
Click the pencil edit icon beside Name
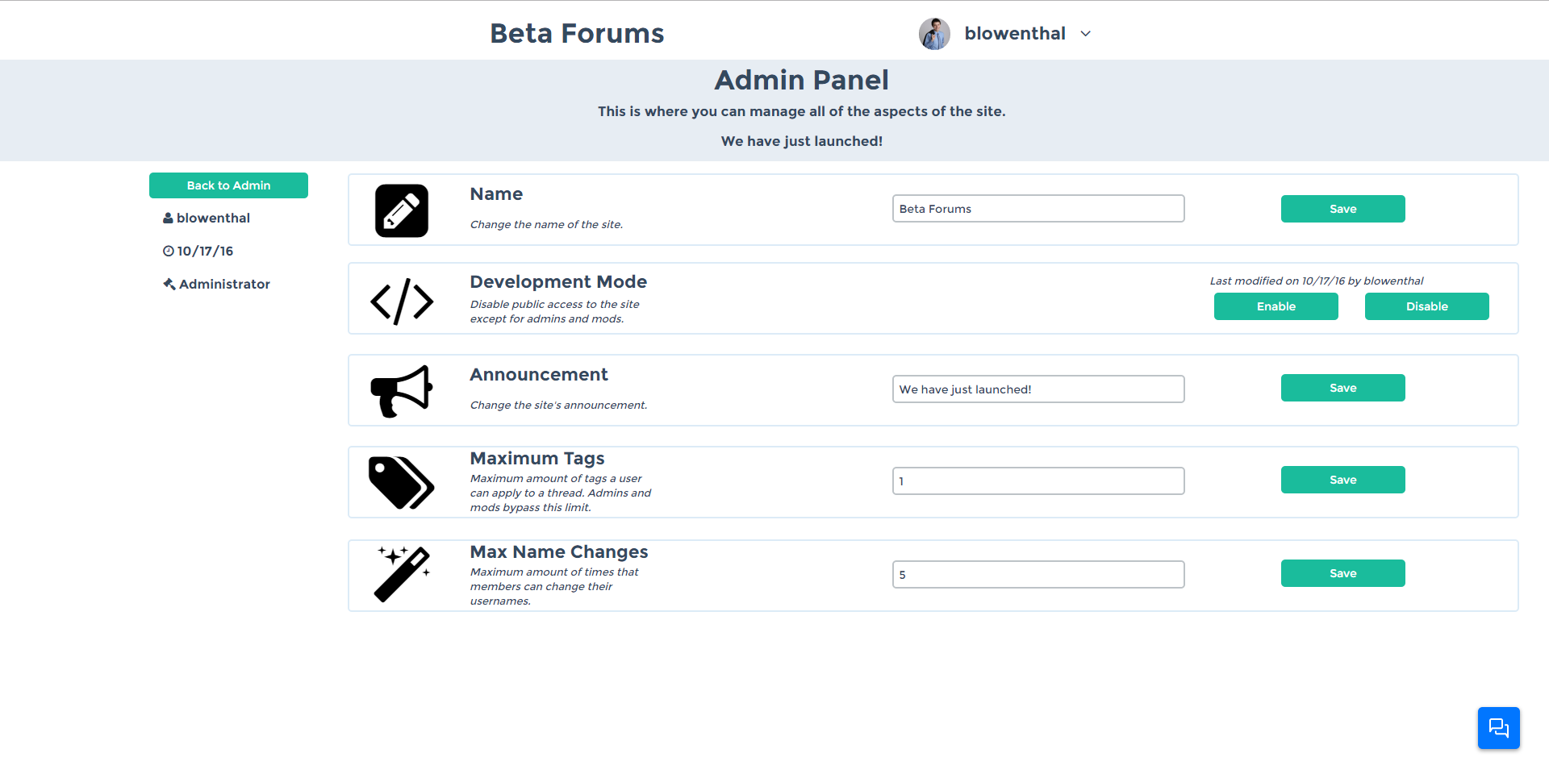402,211
